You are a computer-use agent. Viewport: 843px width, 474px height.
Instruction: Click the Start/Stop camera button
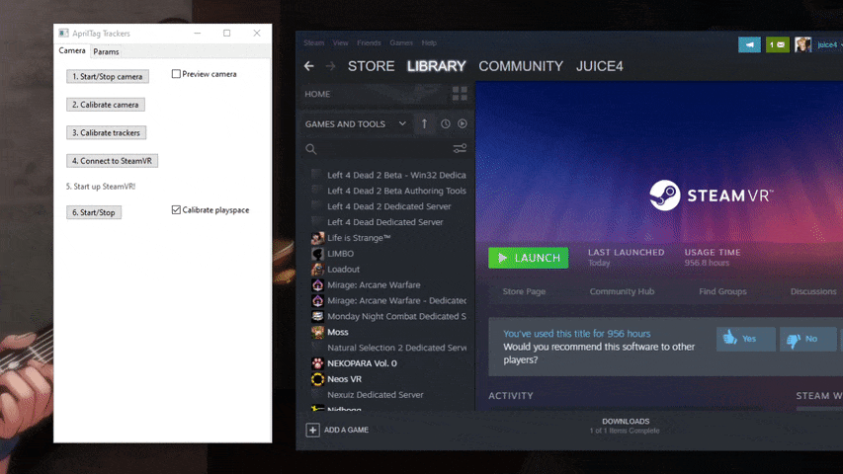click(108, 76)
